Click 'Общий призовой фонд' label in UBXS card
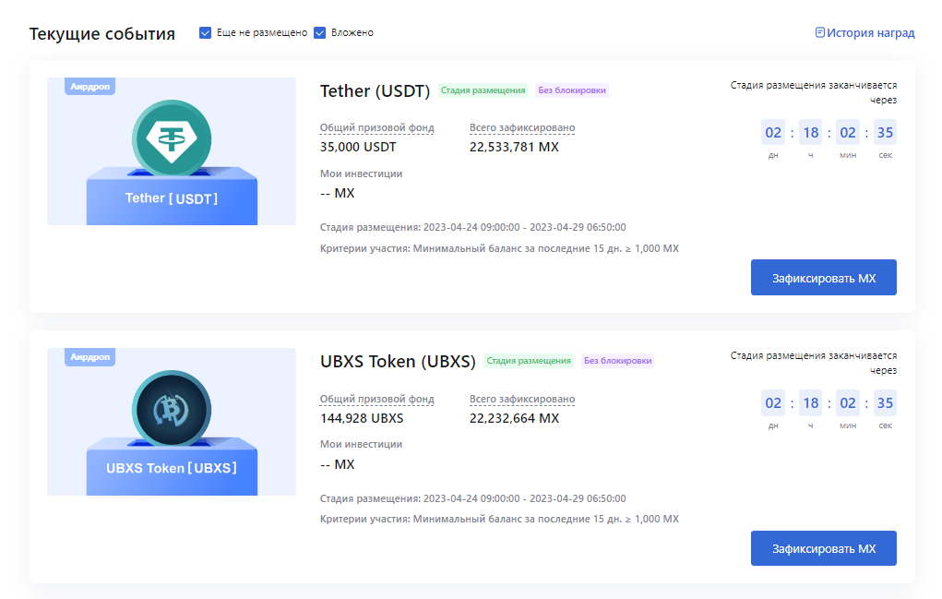 point(376,399)
